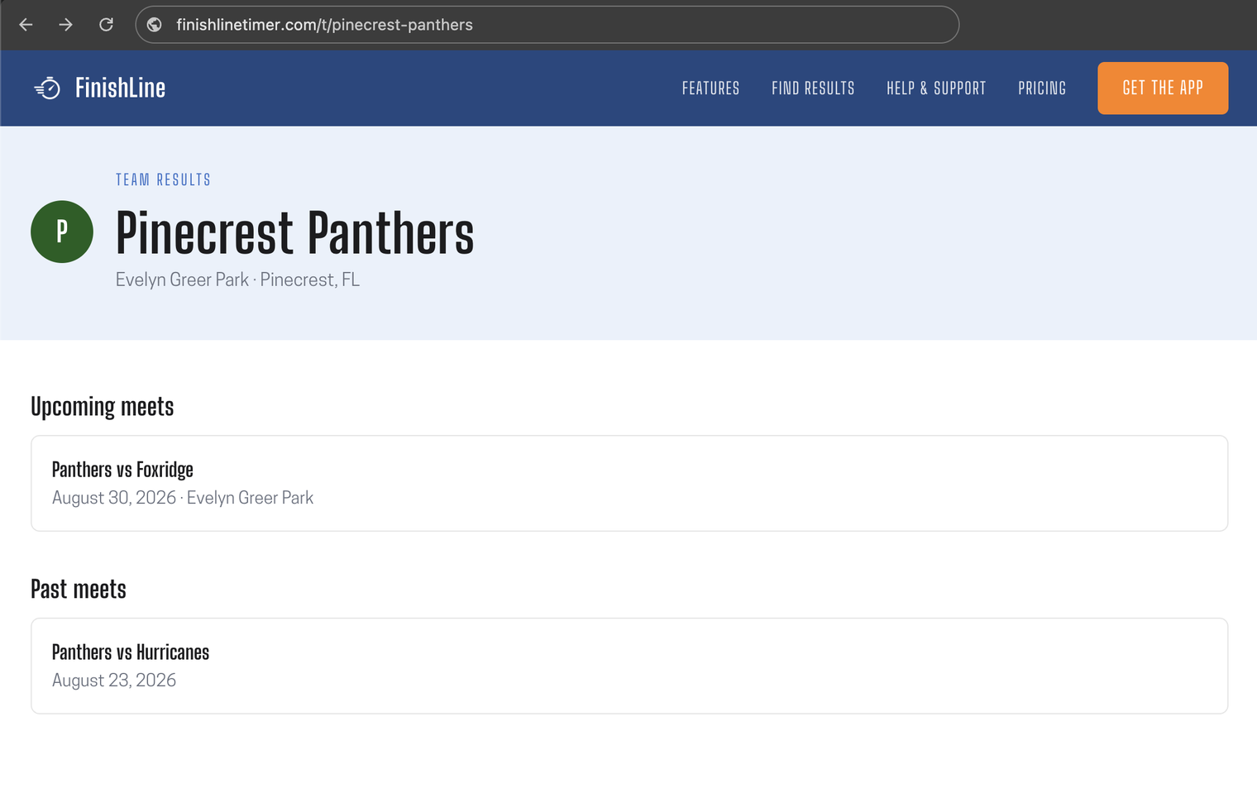Click the August 30, 2026 date text

tap(114, 498)
